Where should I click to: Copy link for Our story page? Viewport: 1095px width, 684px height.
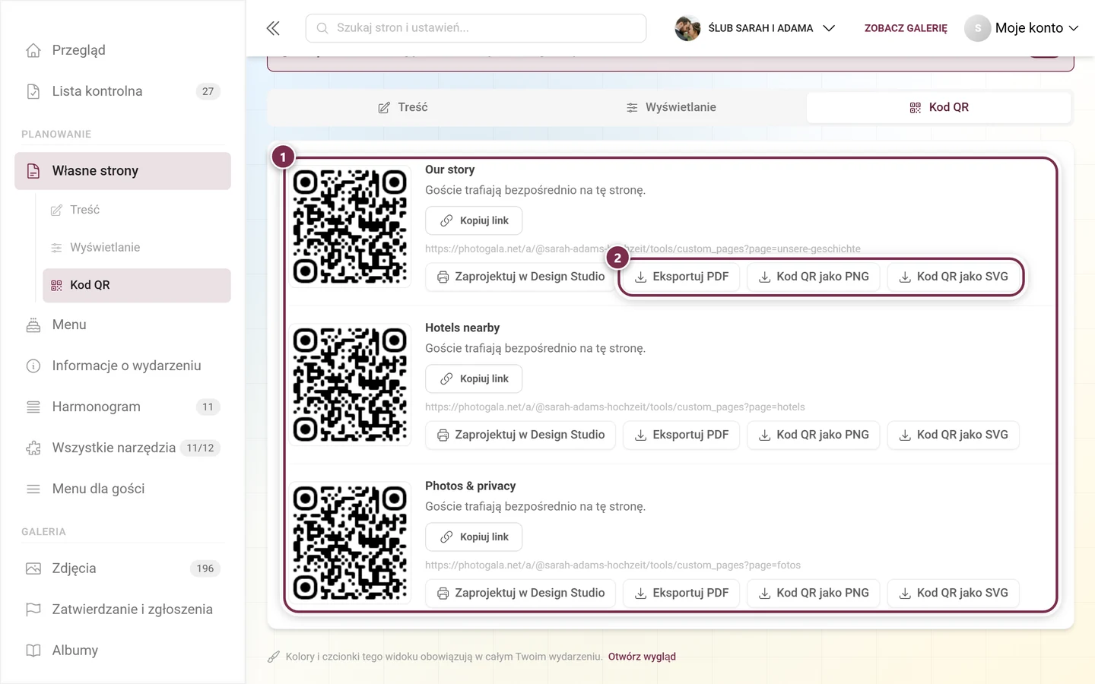[474, 220]
